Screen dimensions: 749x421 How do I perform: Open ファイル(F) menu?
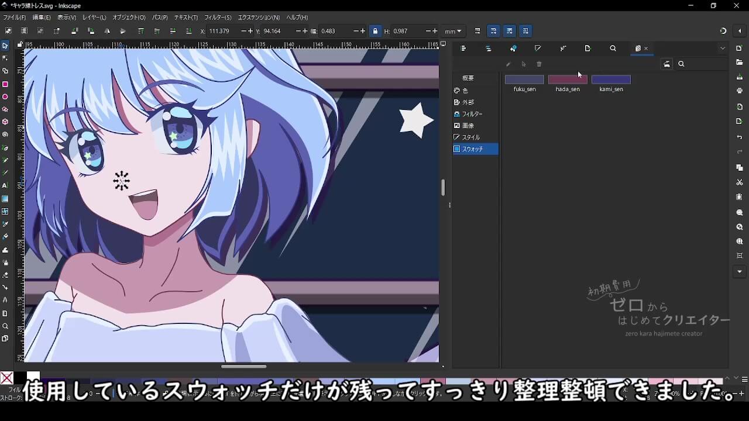pyautogui.click(x=15, y=18)
